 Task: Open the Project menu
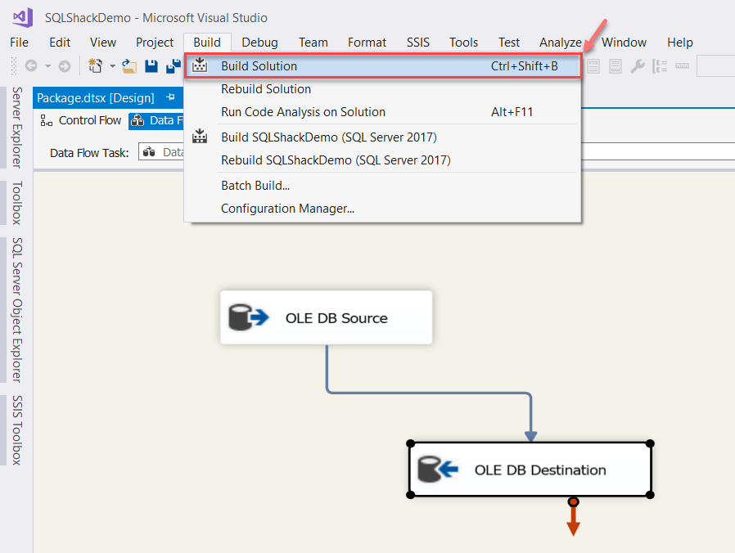(154, 43)
